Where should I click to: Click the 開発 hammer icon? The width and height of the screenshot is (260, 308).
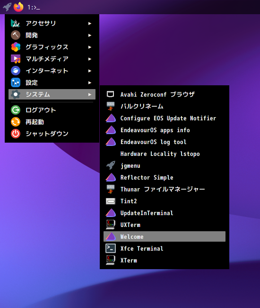pos(16,35)
